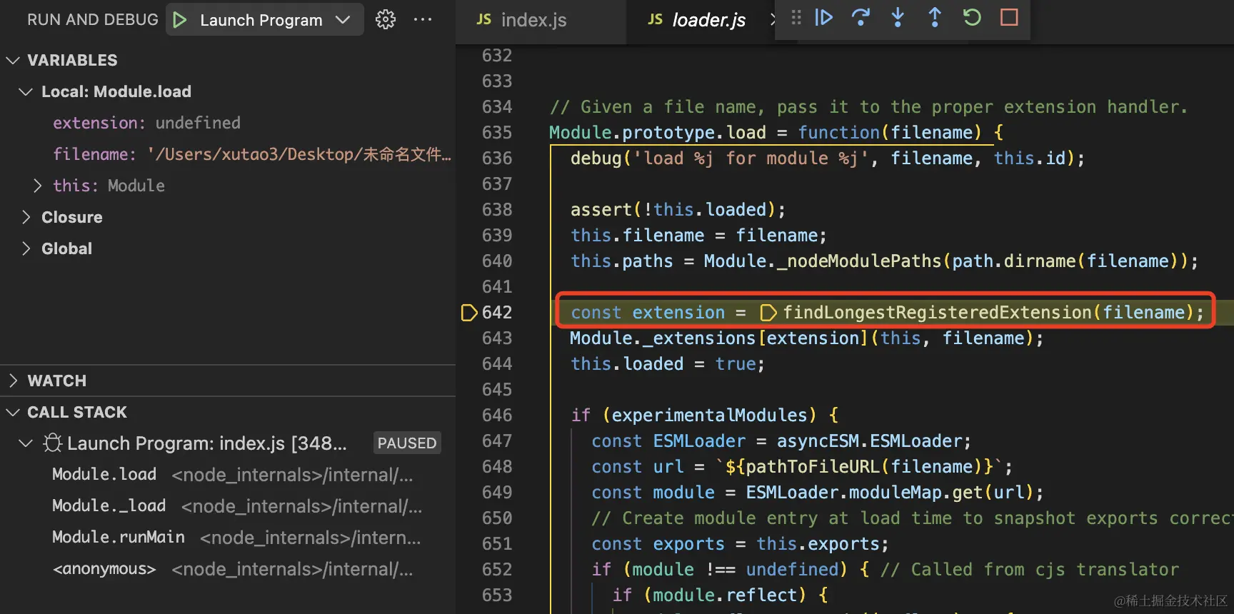
Task: Select the Module.runMain call stack frame
Action: click(x=228, y=538)
